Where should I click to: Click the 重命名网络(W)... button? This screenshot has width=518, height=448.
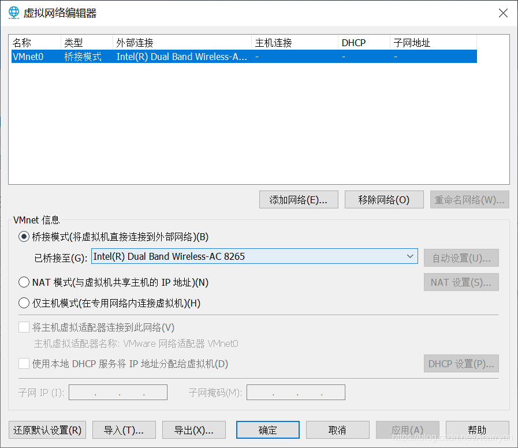point(469,200)
